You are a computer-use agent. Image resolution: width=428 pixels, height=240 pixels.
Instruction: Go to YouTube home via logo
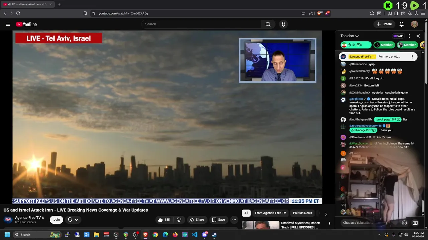(26, 24)
